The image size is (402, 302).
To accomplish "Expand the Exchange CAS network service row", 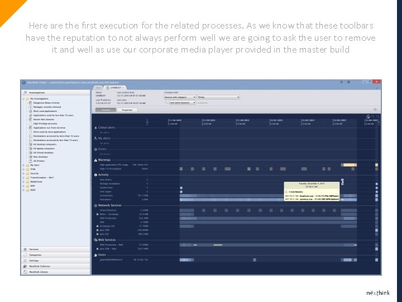I will tap(97, 226).
